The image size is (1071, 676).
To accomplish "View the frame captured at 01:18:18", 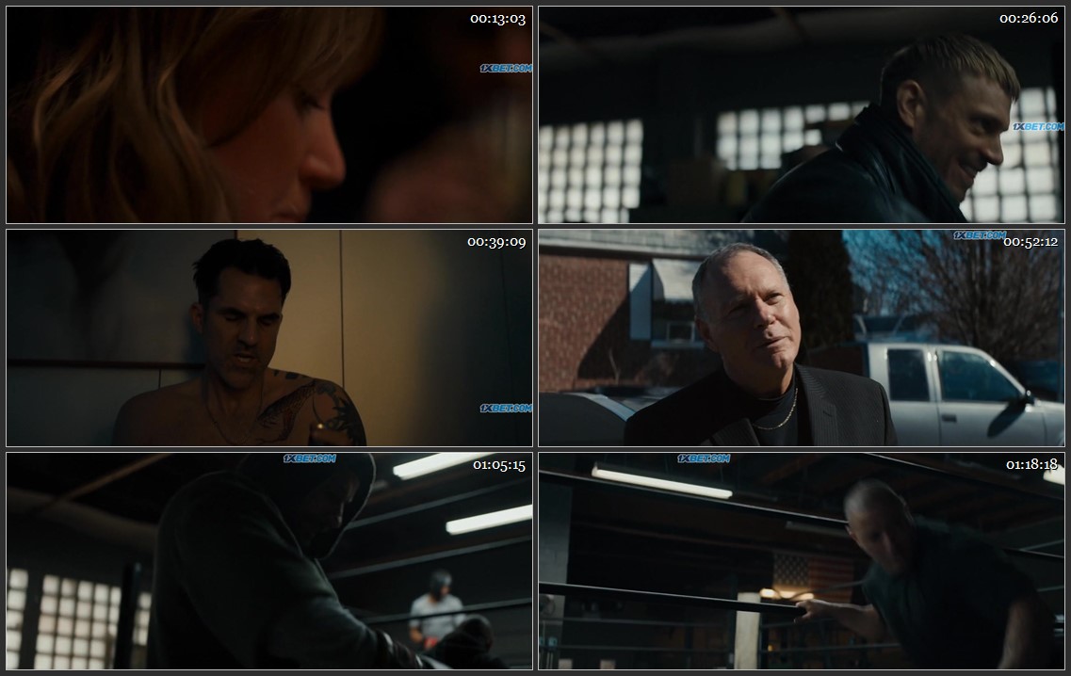I will coord(802,560).
